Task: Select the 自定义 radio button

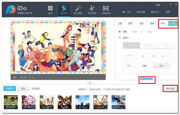Action: (120, 38)
